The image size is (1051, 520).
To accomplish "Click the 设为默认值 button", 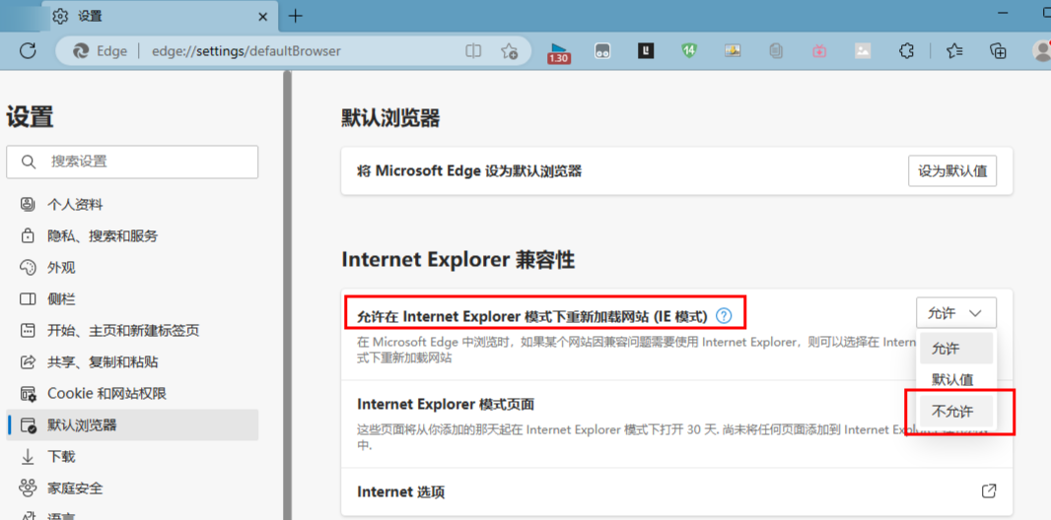I will (x=951, y=171).
